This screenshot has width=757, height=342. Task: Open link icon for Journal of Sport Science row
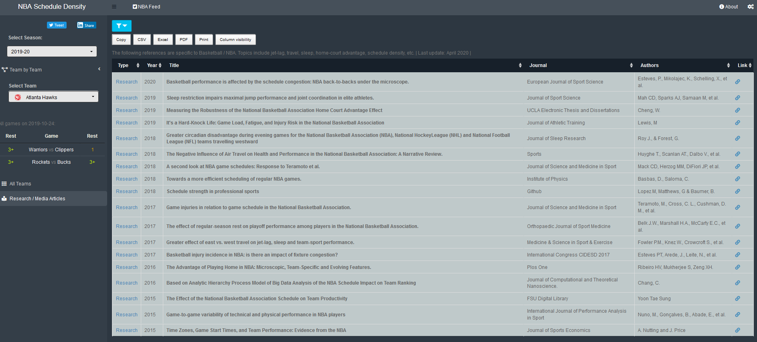click(x=737, y=98)
